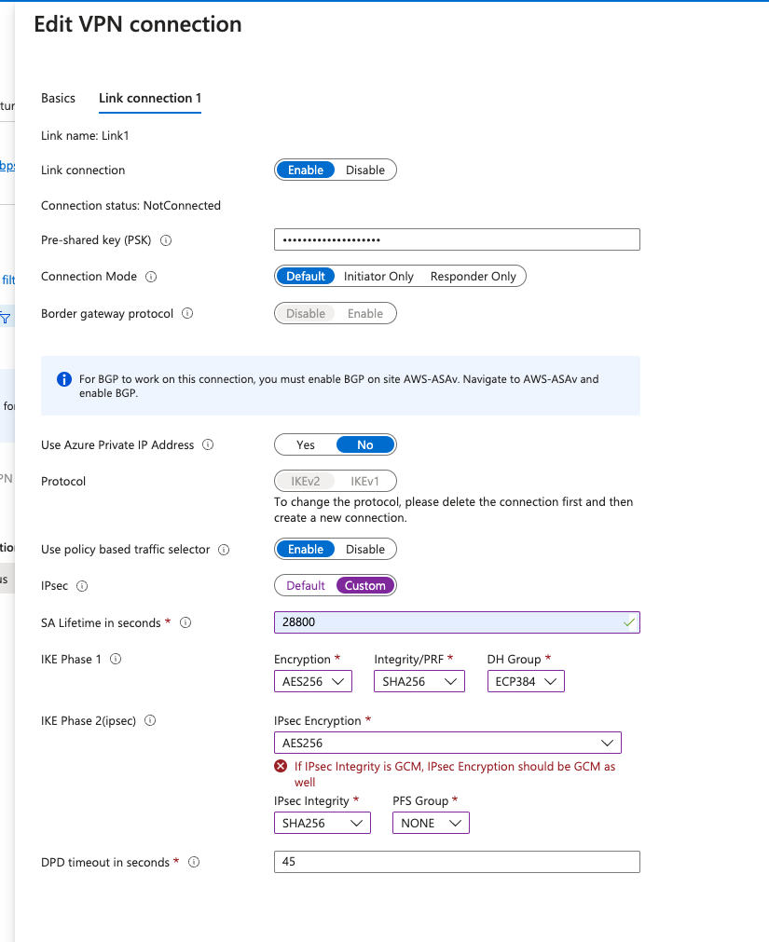Disable the Link connection
This screenshot has width=769, height=942.
(365, 170)
